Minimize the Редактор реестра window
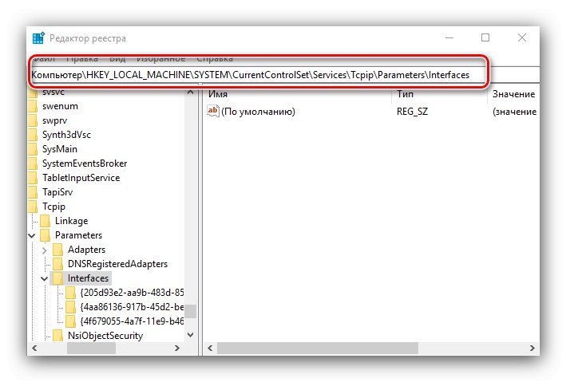The height and width of the screenshot is (382, 566). [x=449, y=37]
